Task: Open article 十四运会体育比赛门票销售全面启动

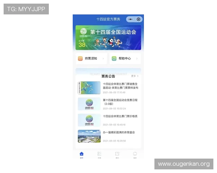Action: click(x=120, y=86)
